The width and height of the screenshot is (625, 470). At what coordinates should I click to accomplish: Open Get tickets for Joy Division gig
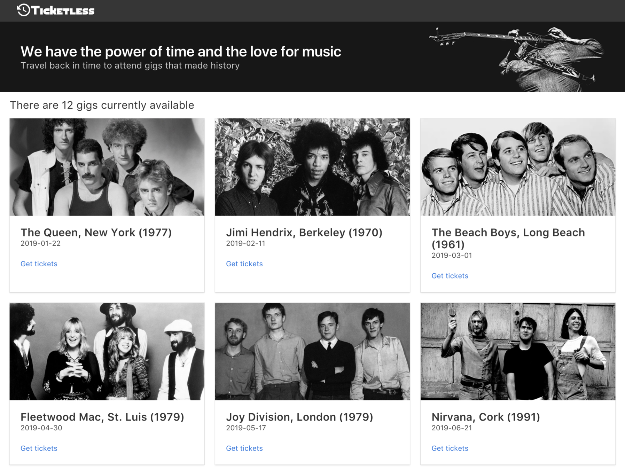click(x=244, y=448)
